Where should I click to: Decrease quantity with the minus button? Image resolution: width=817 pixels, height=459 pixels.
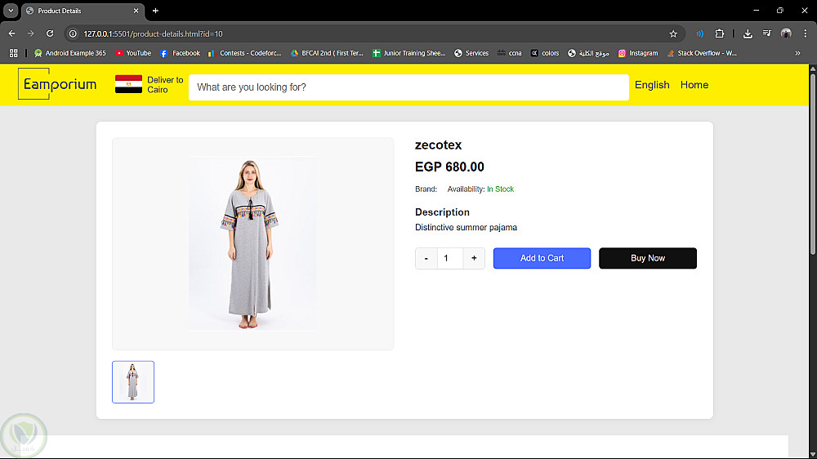pyautogui.click(x=426, y=258)
